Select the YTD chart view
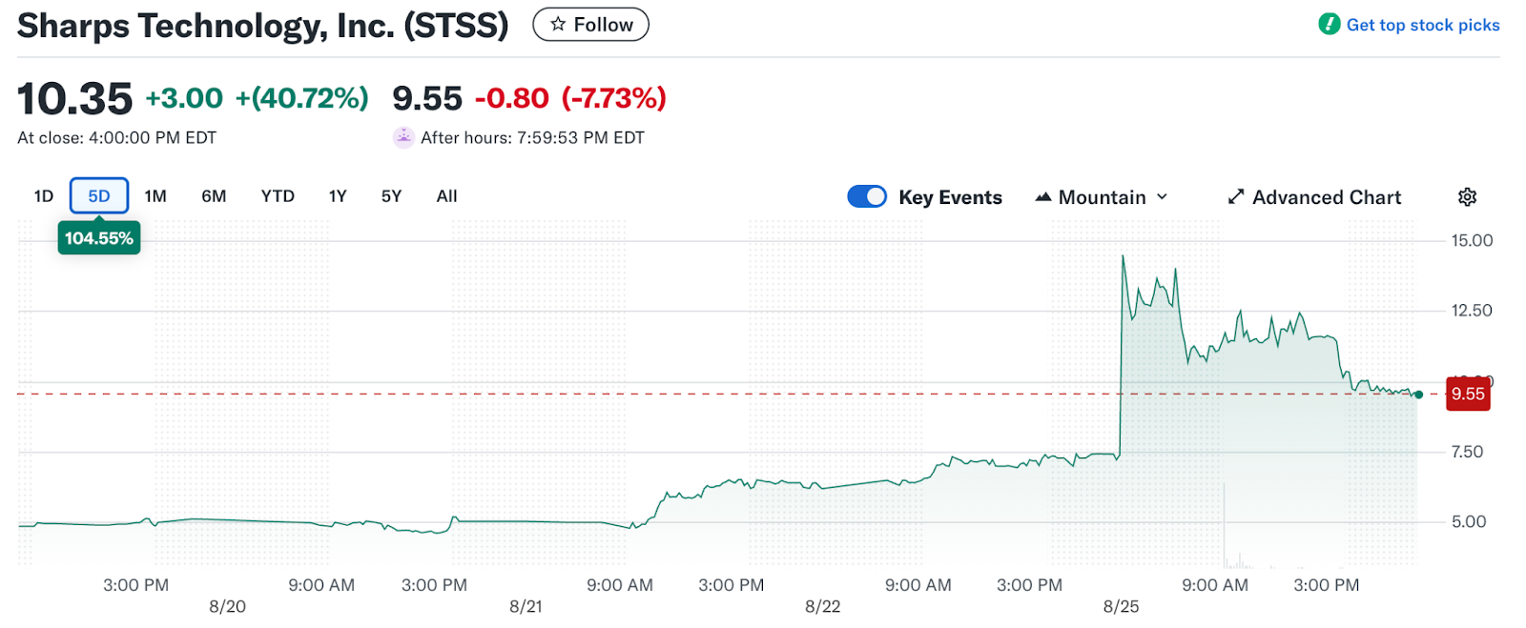 277,195
